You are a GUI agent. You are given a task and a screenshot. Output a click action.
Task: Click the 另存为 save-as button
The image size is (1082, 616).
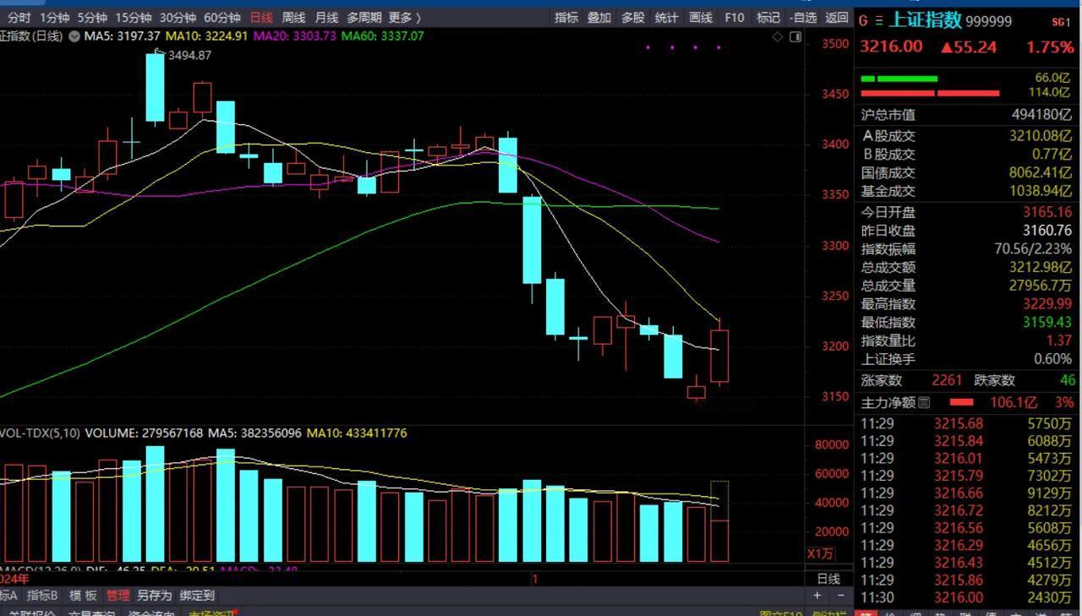tap(155, 595)
